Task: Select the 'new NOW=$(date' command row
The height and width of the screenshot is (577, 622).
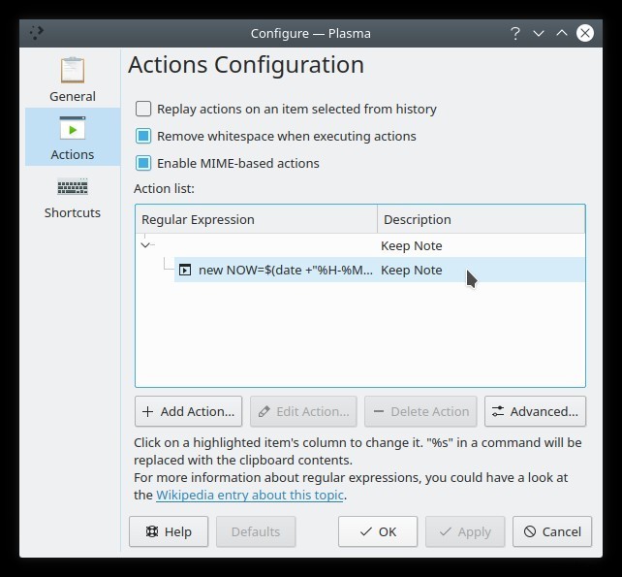Action: pos(380,270)
